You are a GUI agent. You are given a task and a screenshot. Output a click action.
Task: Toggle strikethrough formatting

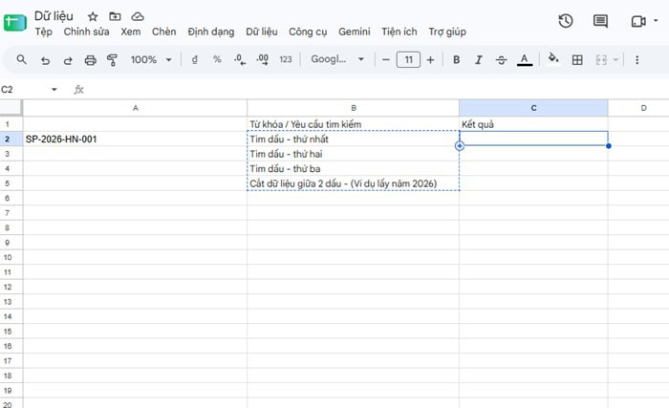502,60
